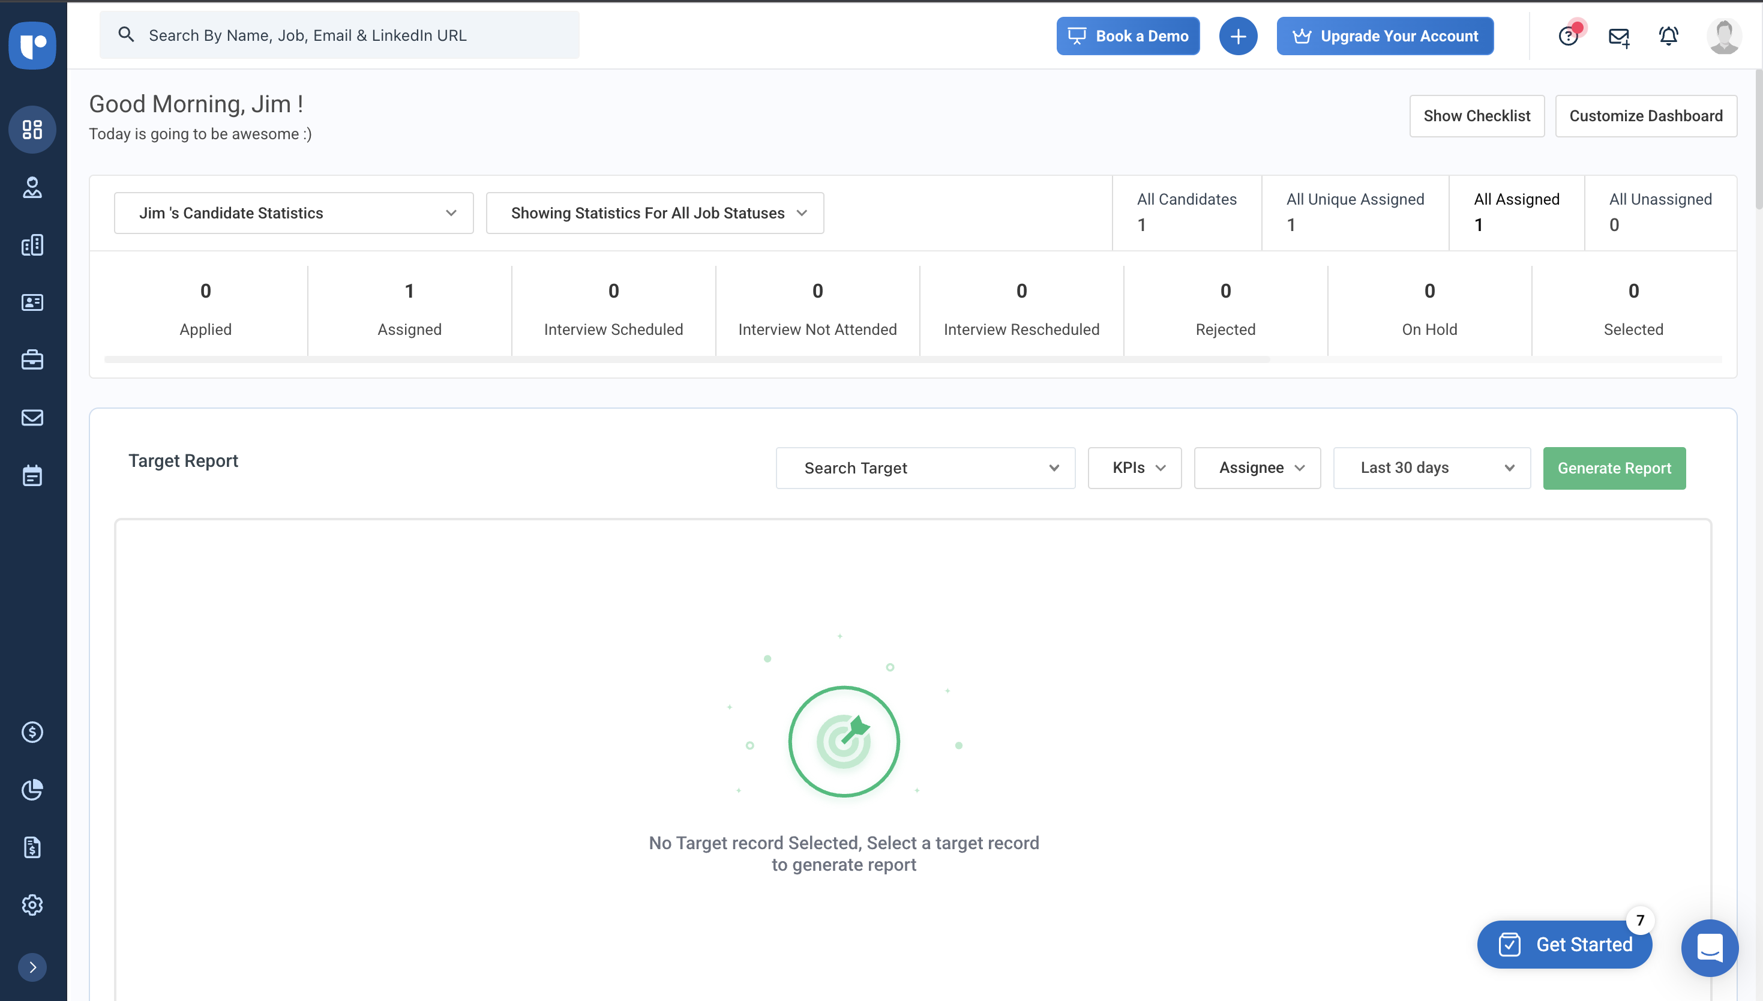Screen dimensions: 1763x1001
Task: Select the Candidates person icon in sidebar
Action: point(32,188)
